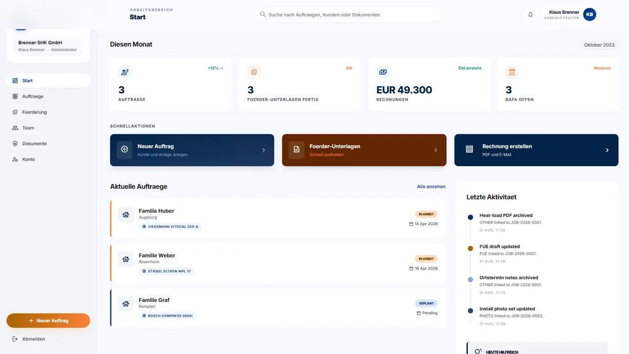Click the Wartend status on BAFA card
The width and height of the screenshot is (629, 354).
602,68
